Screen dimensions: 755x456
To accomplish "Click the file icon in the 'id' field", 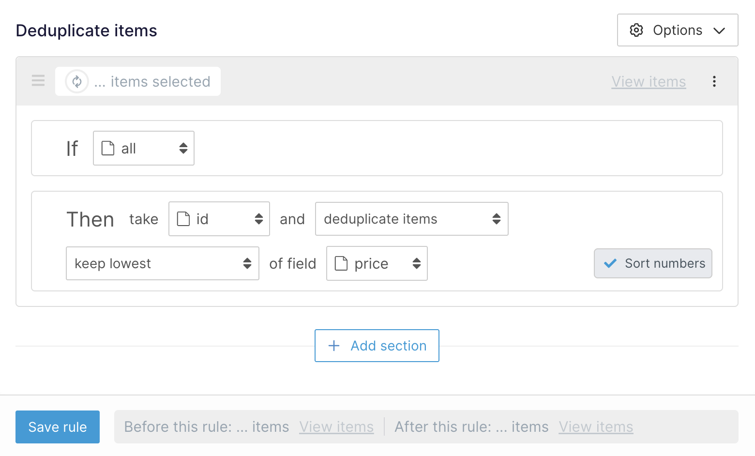I will click(183, 219).
